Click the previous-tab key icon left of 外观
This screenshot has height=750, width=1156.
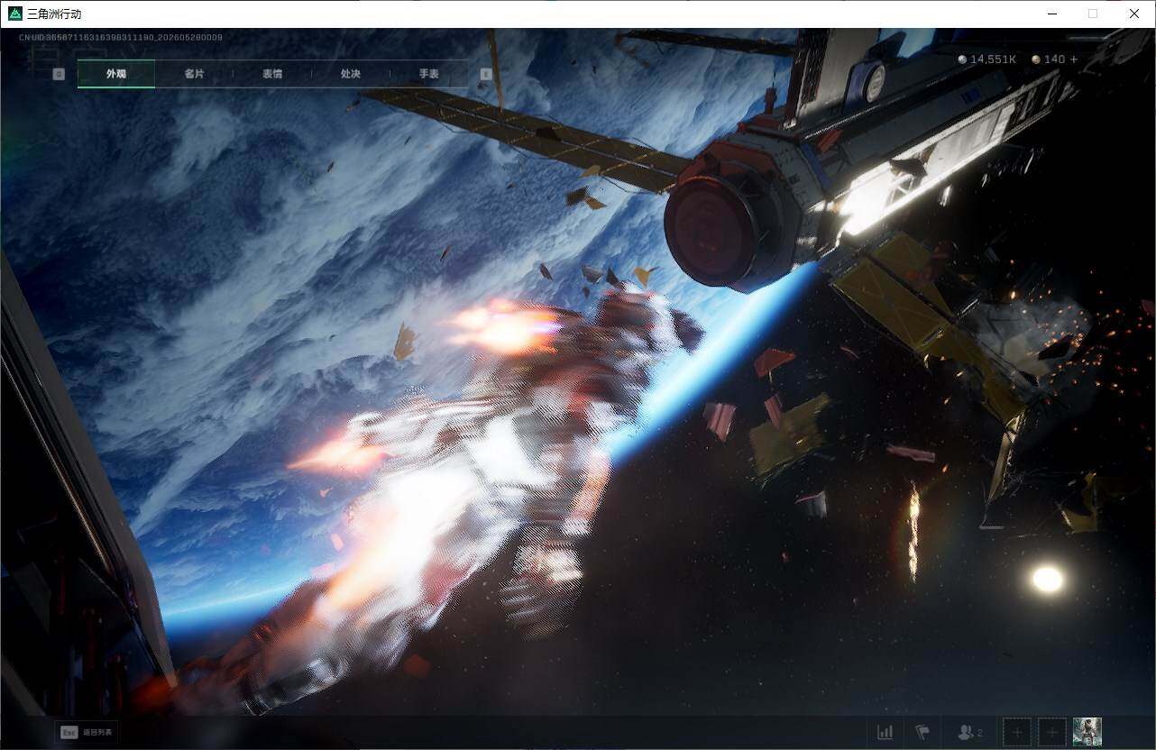click(x=59, y=74)
